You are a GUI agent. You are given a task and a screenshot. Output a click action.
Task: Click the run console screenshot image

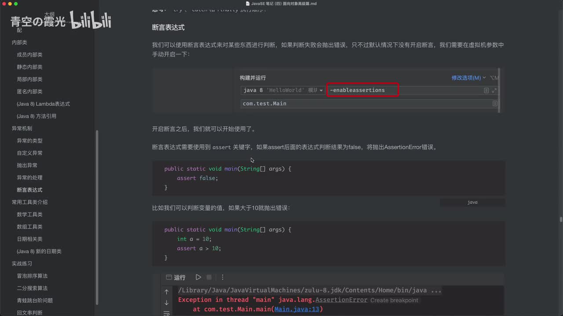(329, 294)
